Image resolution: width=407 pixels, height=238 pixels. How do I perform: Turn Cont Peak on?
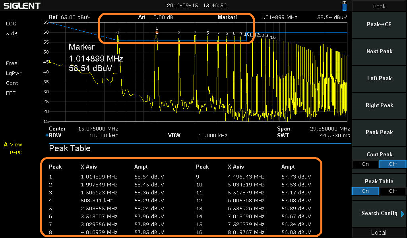[365, 164]
